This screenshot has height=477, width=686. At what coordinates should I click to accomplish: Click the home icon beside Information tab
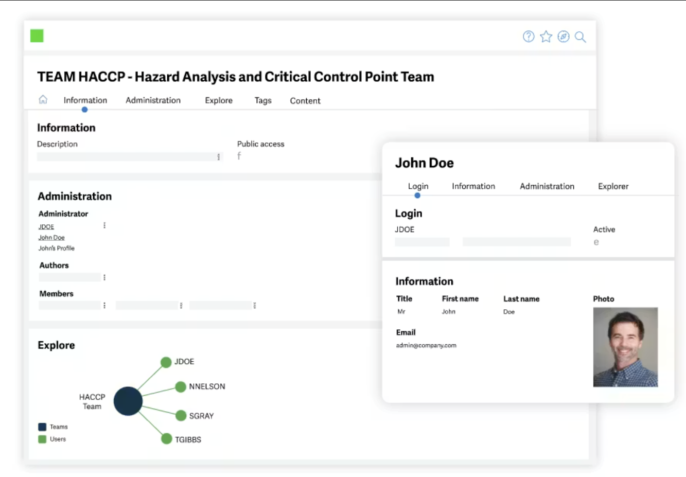pos(43,99)
